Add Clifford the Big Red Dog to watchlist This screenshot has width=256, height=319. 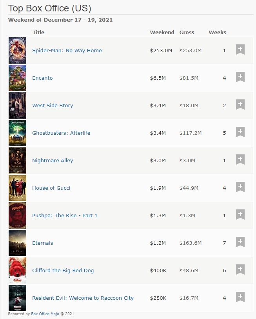[240, 269]
